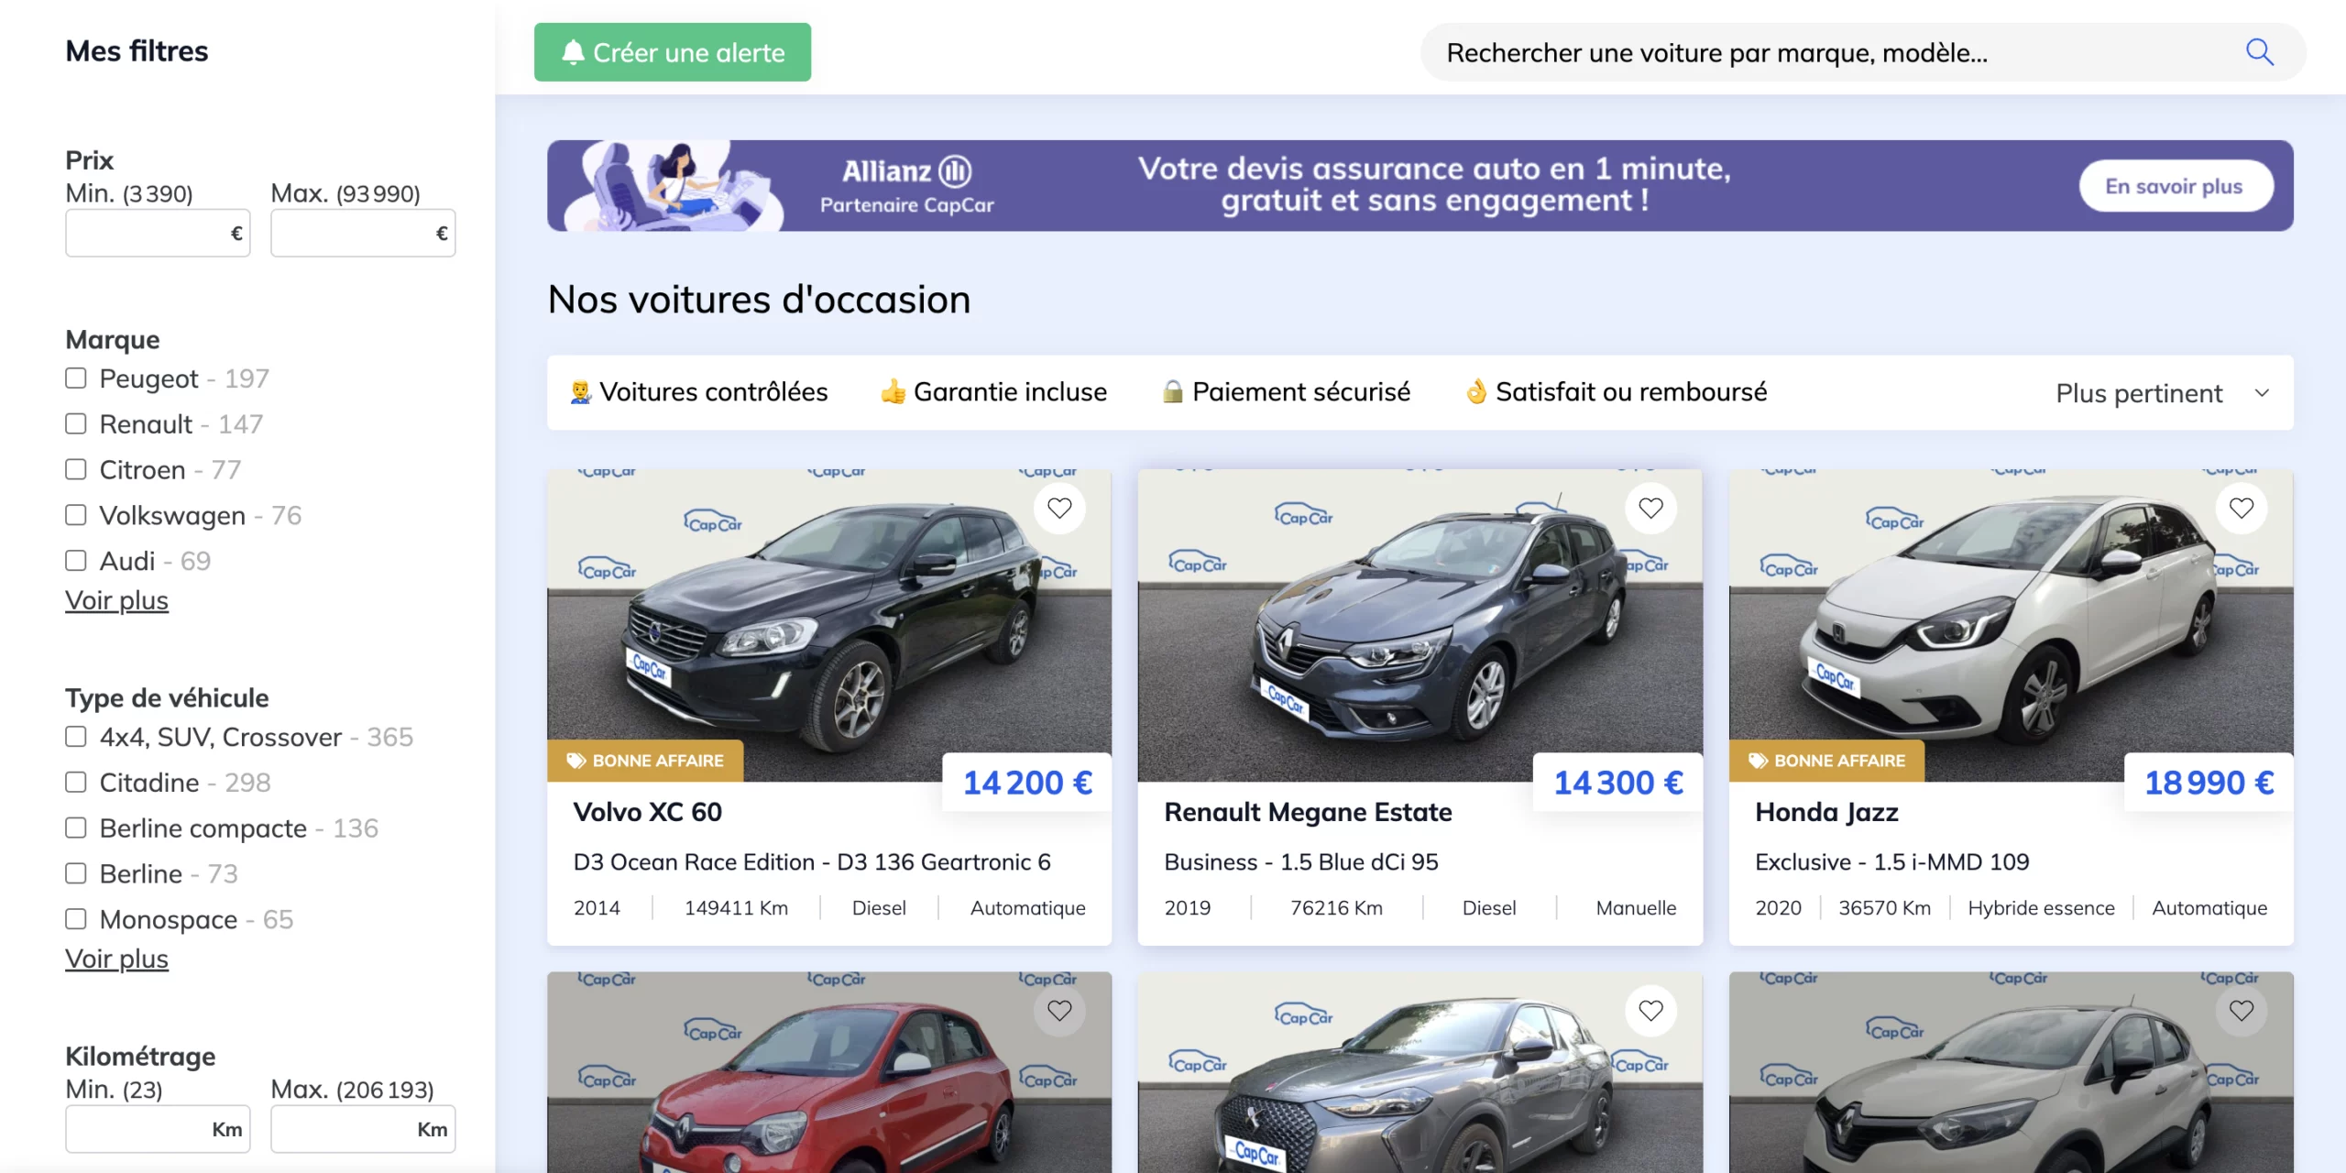
Task: Open the Honda Jazz listing title
Action: [x=1826, y=812]
